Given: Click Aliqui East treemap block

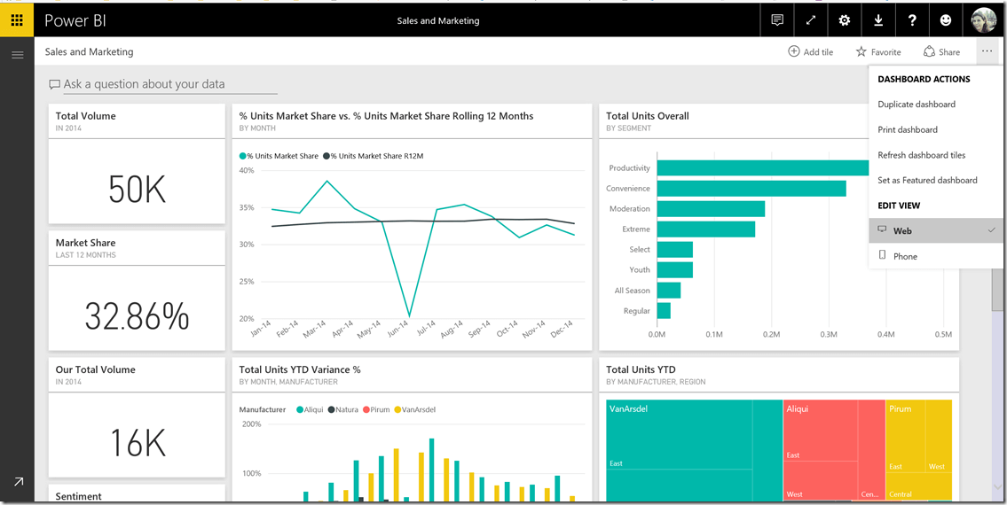Looking at the screenshot, I should (x=820, y=430).
